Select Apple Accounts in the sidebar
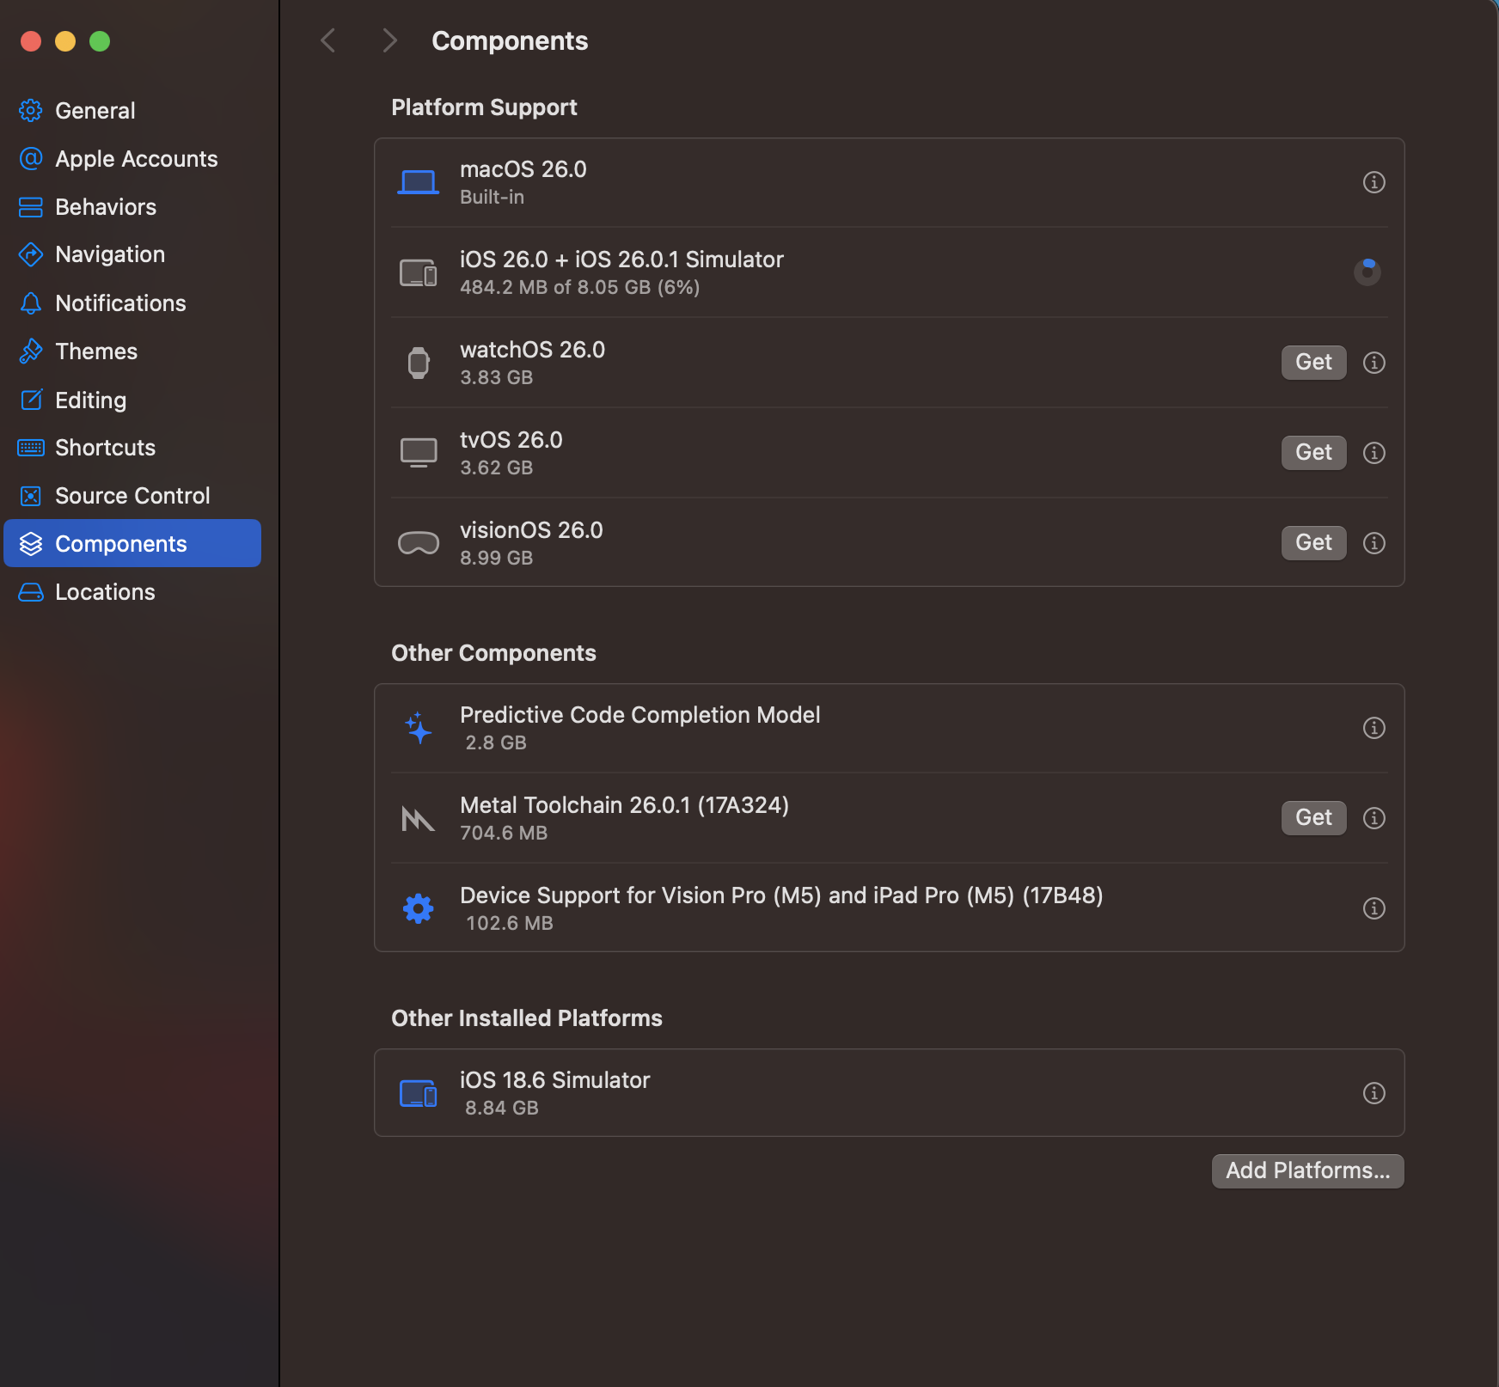The width and height of the screenshot is (1499, 1387). point(136,159)
